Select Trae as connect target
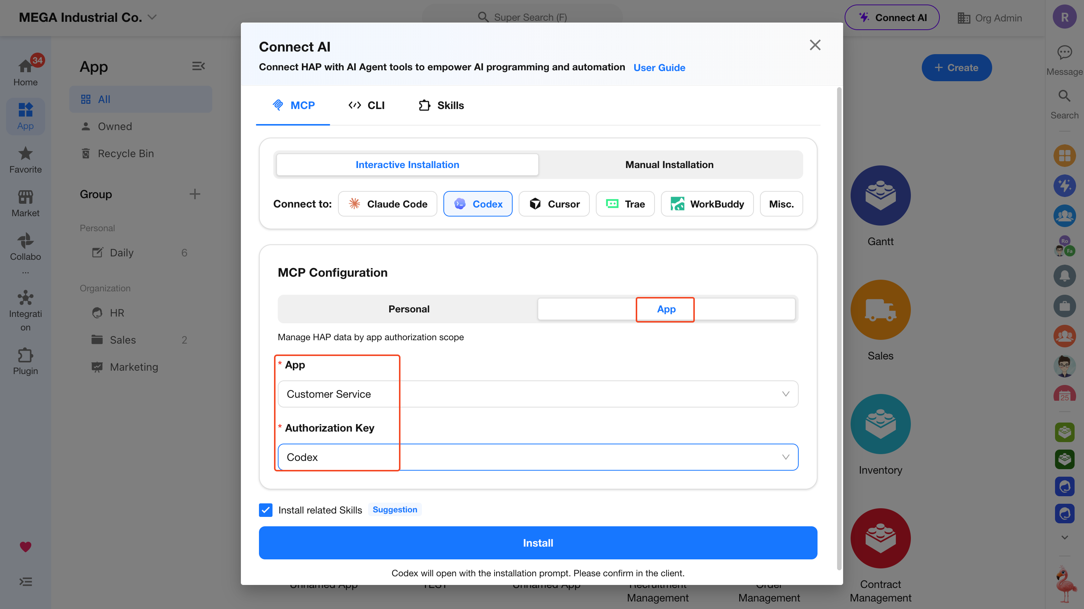Viewport: 1084px width, 609px height. (x=625, y=204)
